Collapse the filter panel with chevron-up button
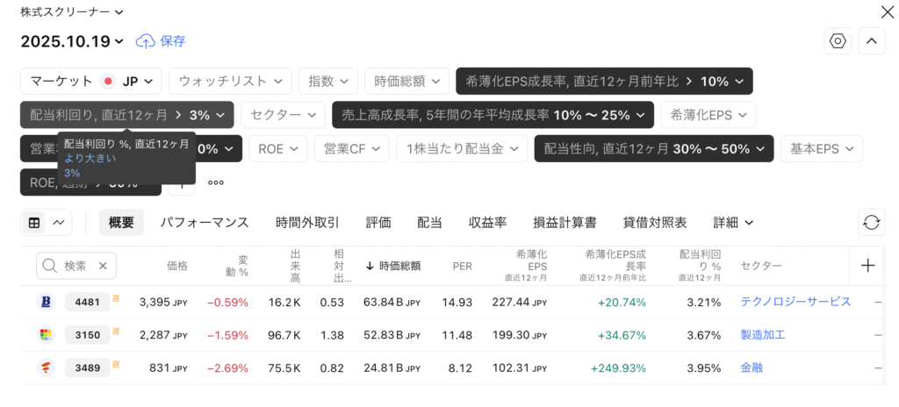This screenshot has width=899, height=407. (x=872, y=41)
